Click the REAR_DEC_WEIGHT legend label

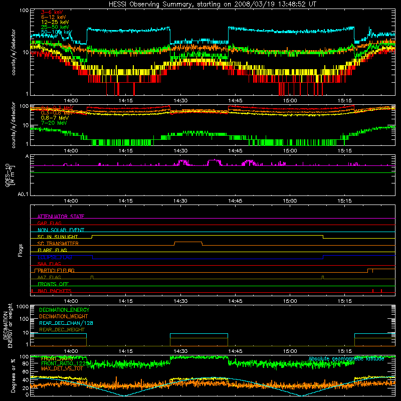tap(62, 330)
